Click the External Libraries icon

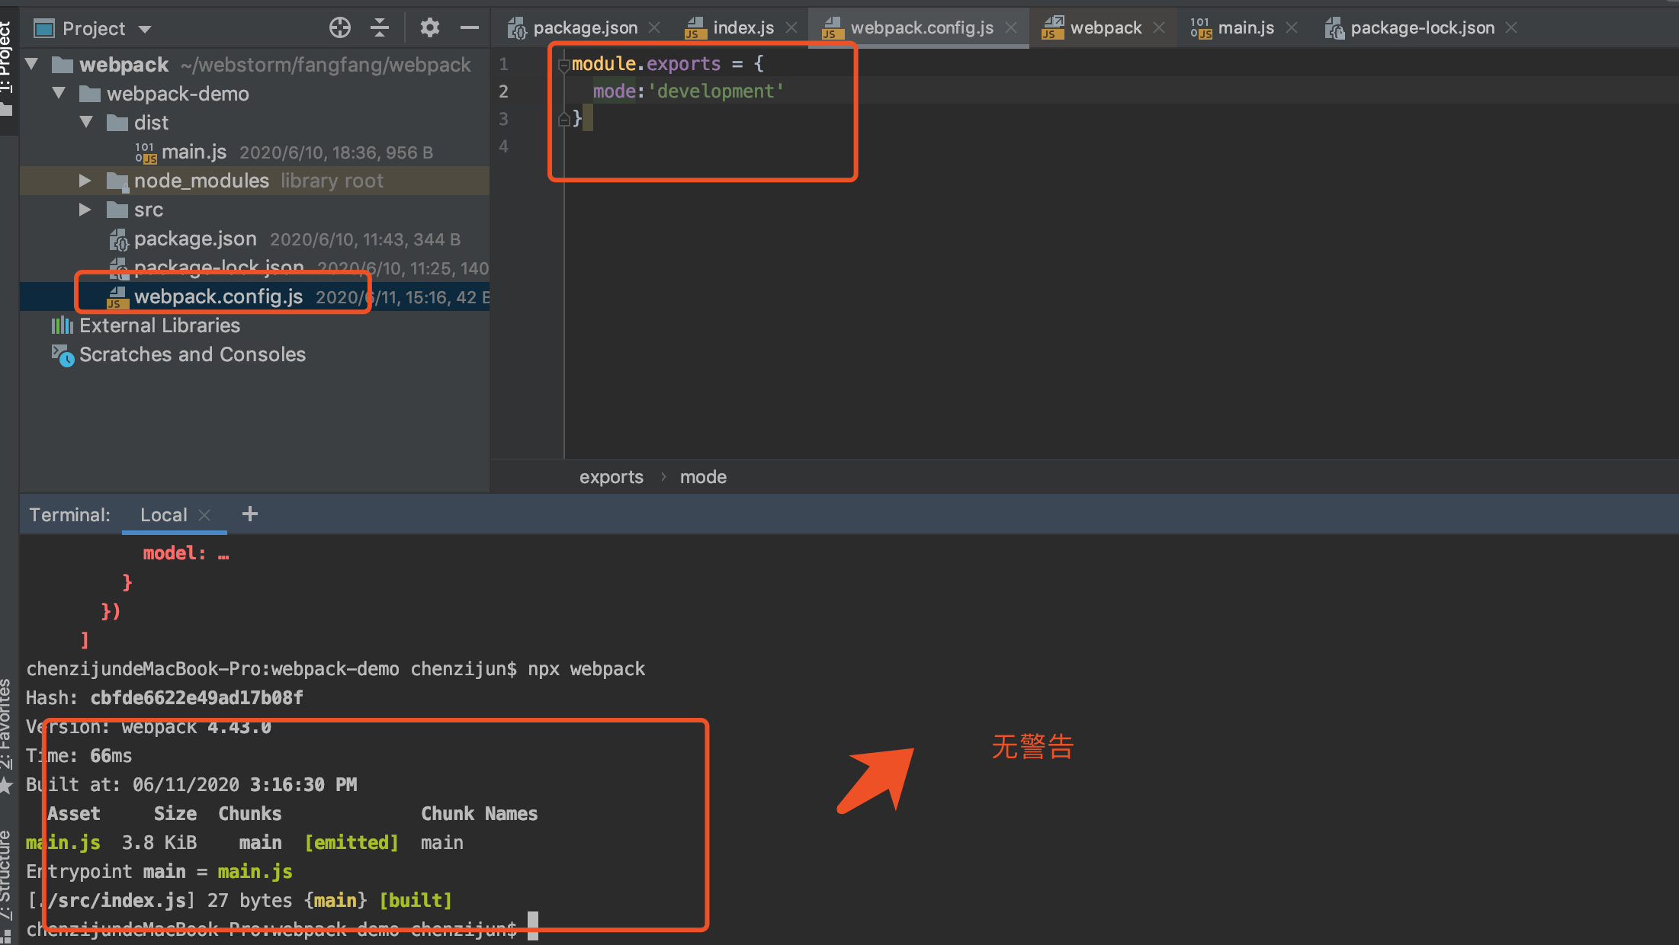point(63,326)
